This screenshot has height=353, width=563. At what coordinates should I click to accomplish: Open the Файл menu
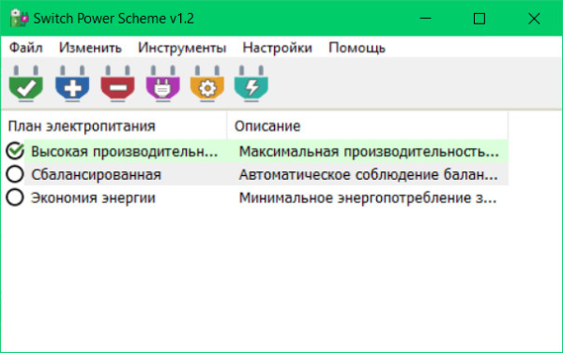26,48
